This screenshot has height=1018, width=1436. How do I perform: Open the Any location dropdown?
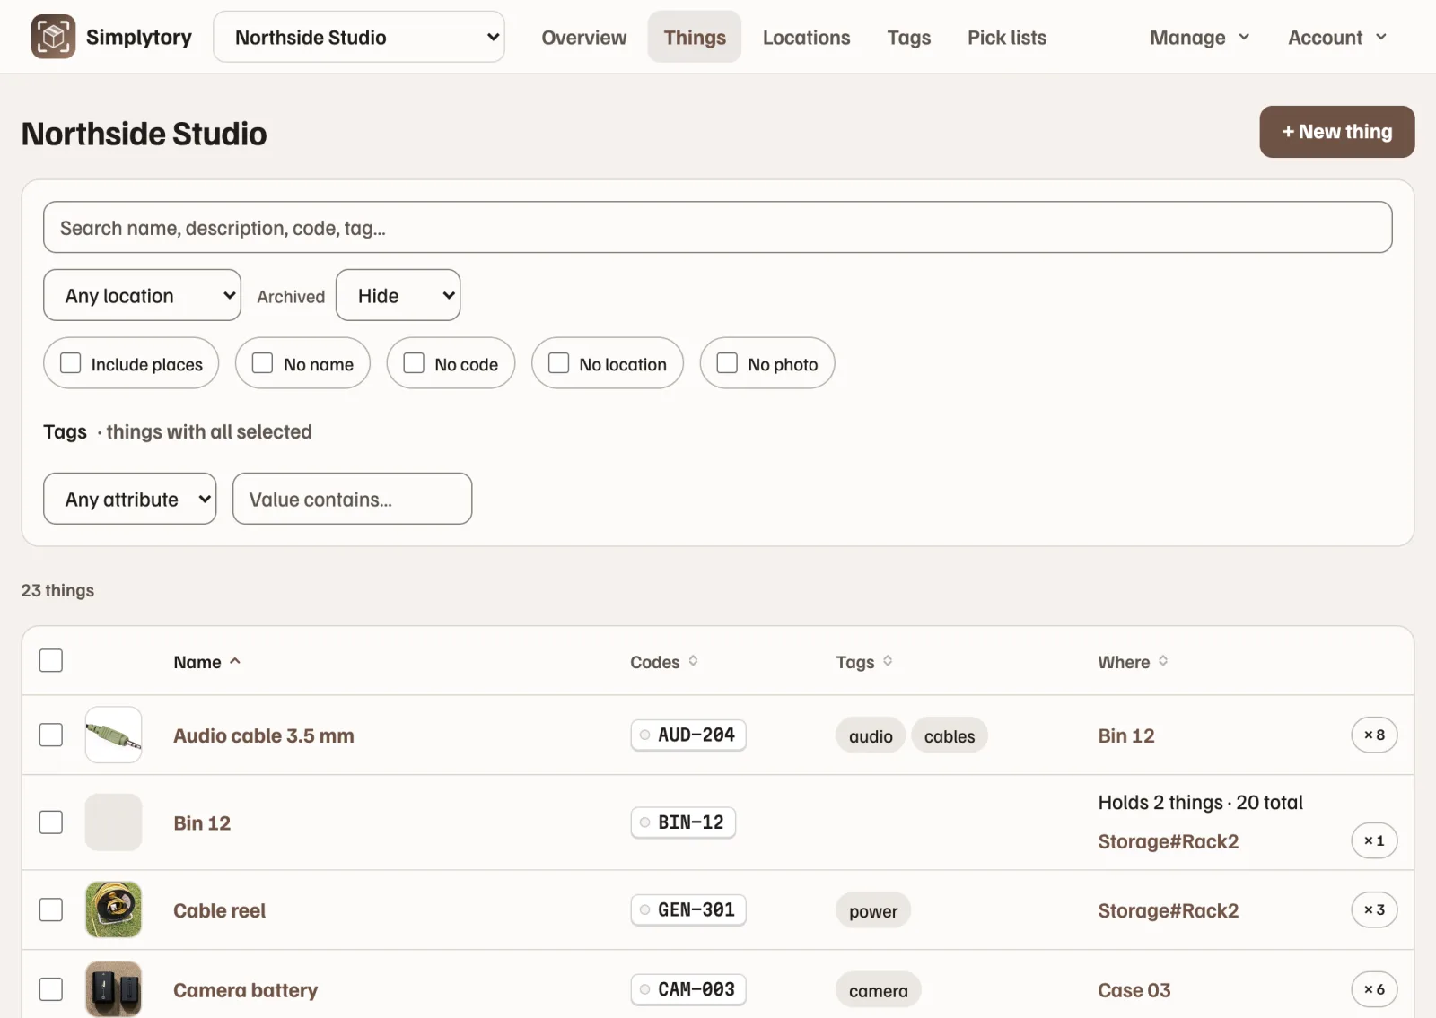pyautogui.click(x=142, y=295)
